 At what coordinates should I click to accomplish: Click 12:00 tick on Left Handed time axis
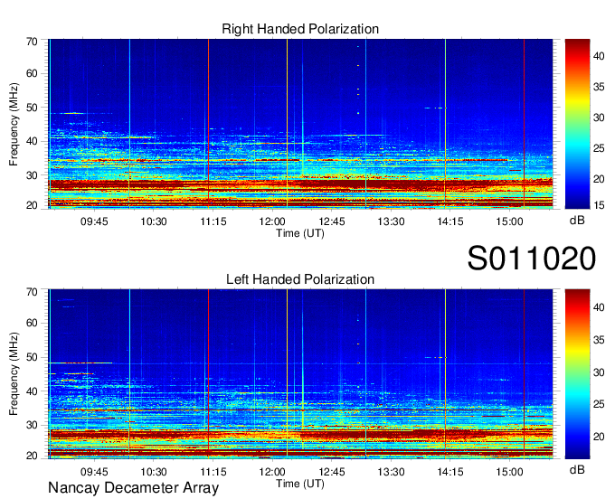pos(272,472)
